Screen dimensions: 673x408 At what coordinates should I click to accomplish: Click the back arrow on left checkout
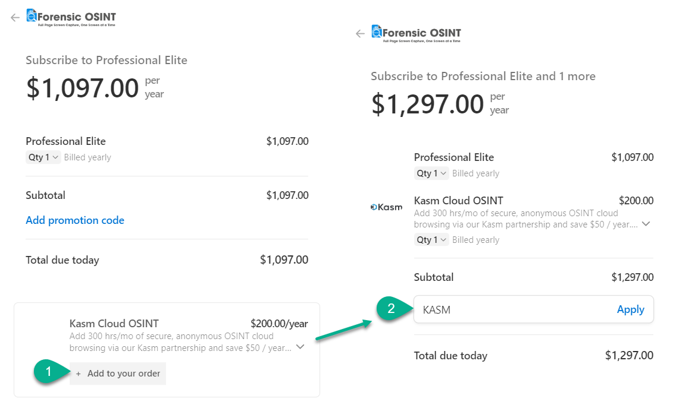pos(15,18)
